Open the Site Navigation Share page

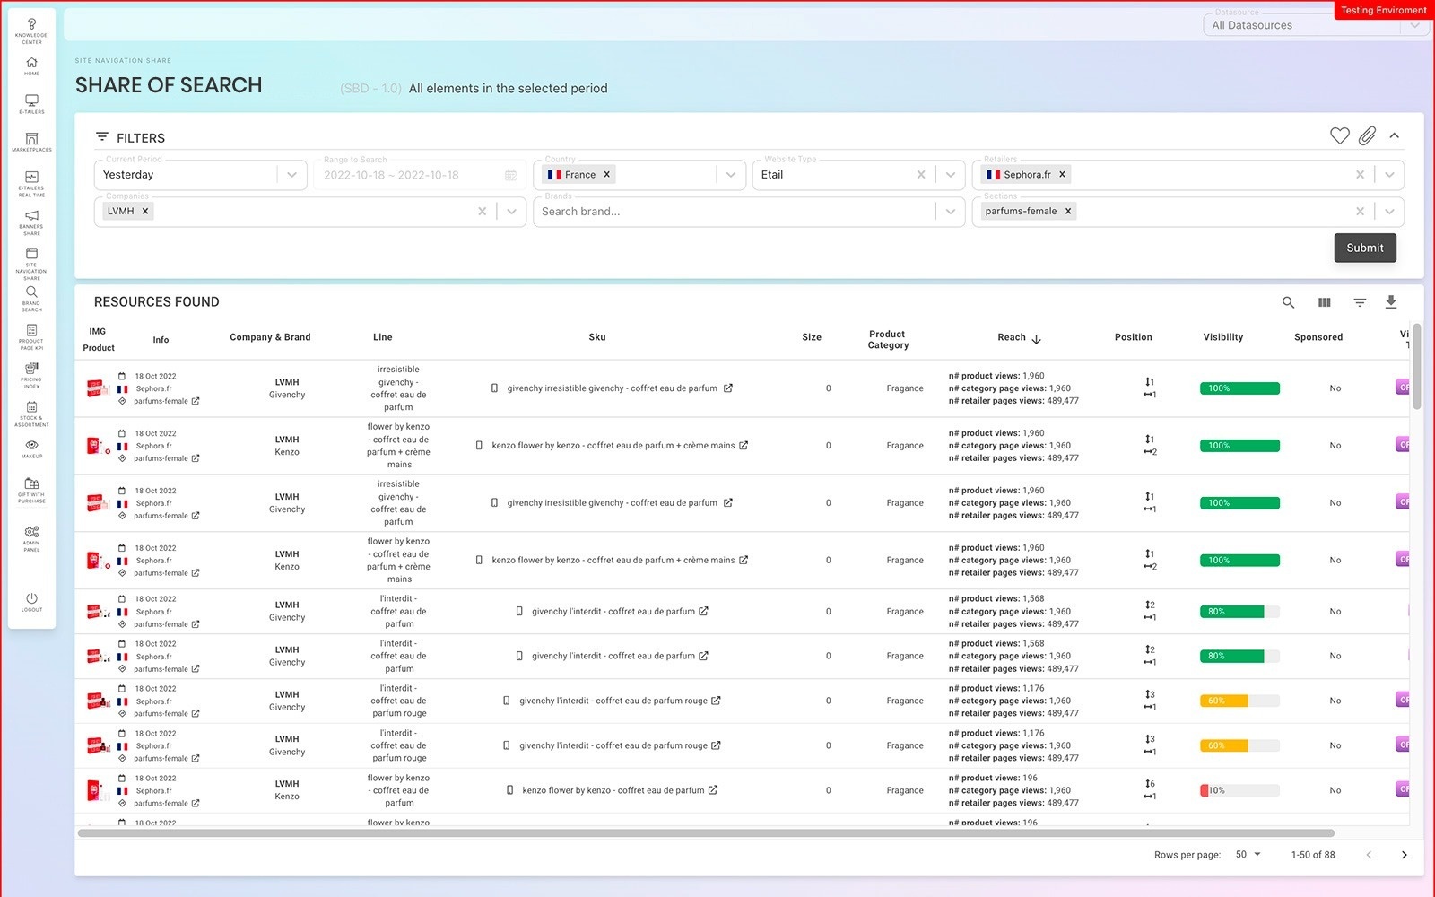pos(31,265)
